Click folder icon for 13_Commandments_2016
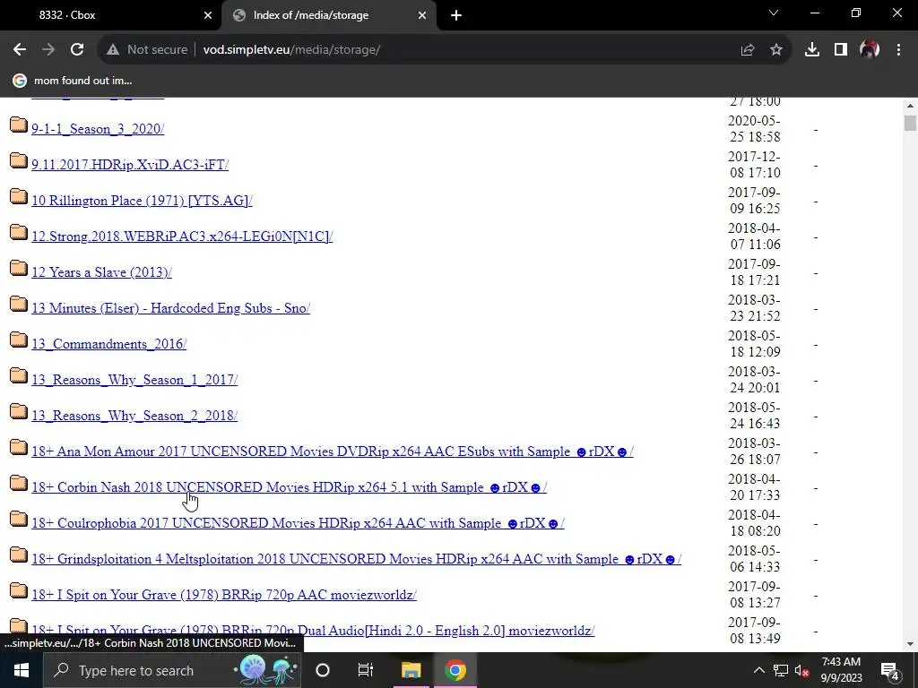The height and width of the screenshot is (688, 918). coord(19,340)
